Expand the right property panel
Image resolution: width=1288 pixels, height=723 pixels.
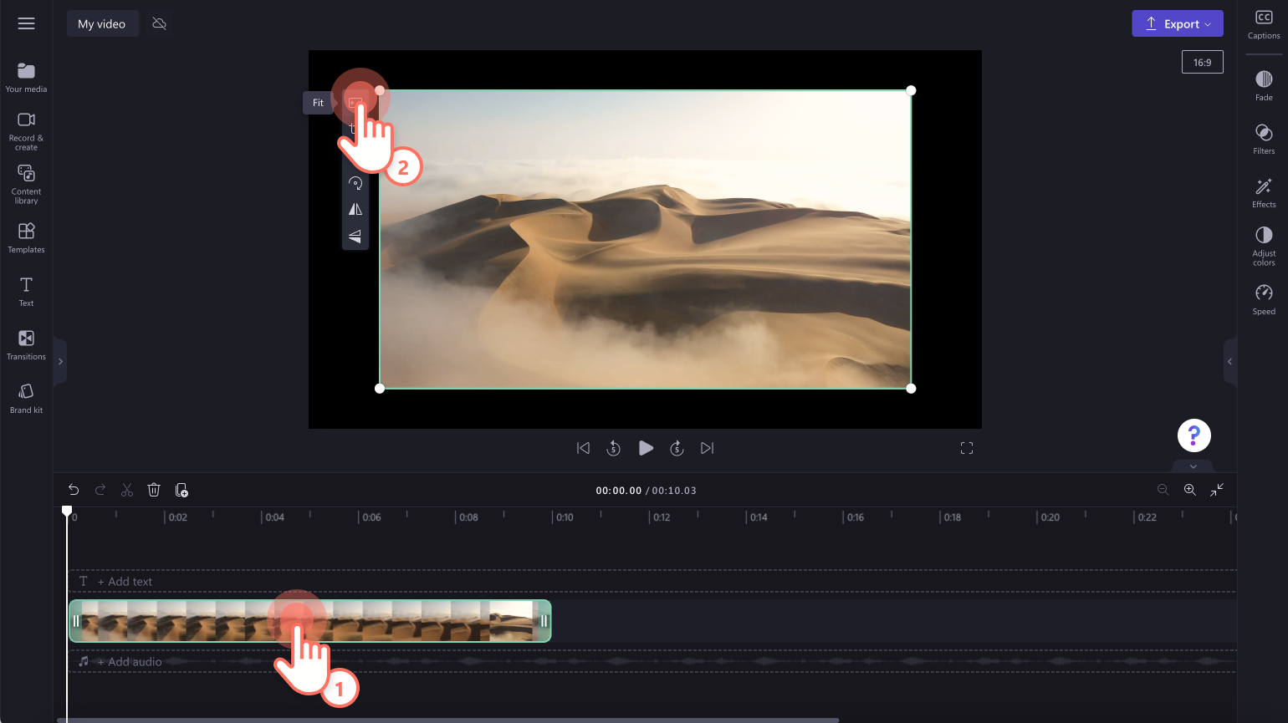coord(1229,362)
